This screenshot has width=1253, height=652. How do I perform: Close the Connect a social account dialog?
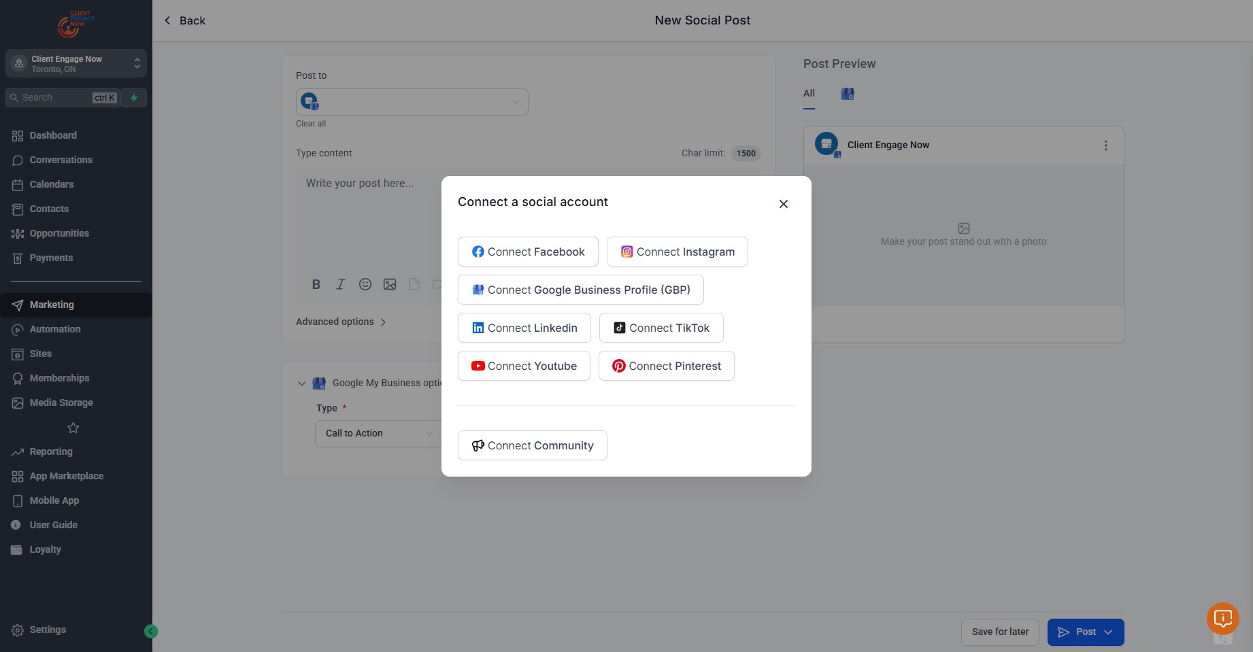tap(784, 204)
